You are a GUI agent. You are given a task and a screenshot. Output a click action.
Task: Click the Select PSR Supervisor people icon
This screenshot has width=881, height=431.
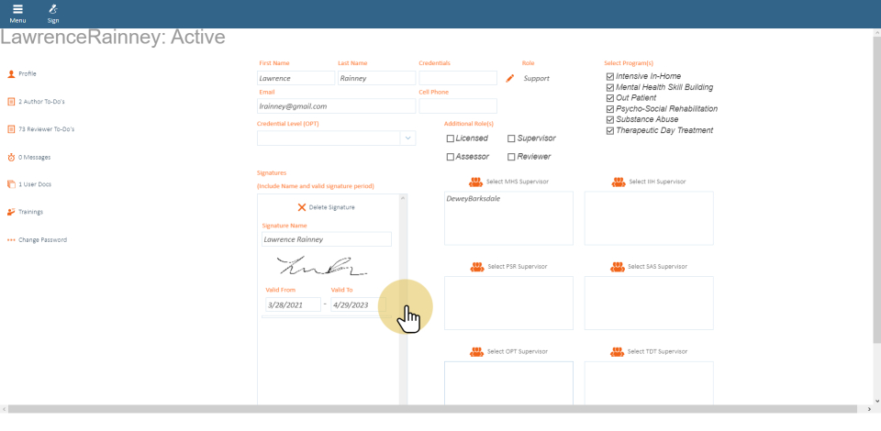[477, 267]
